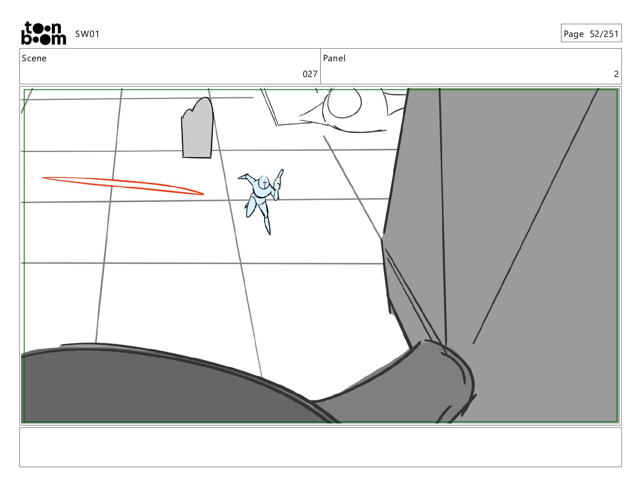This screenshot has height=496, width=642.
Task: Click the Toon Boom logo
Action: [x=43, y=33]
